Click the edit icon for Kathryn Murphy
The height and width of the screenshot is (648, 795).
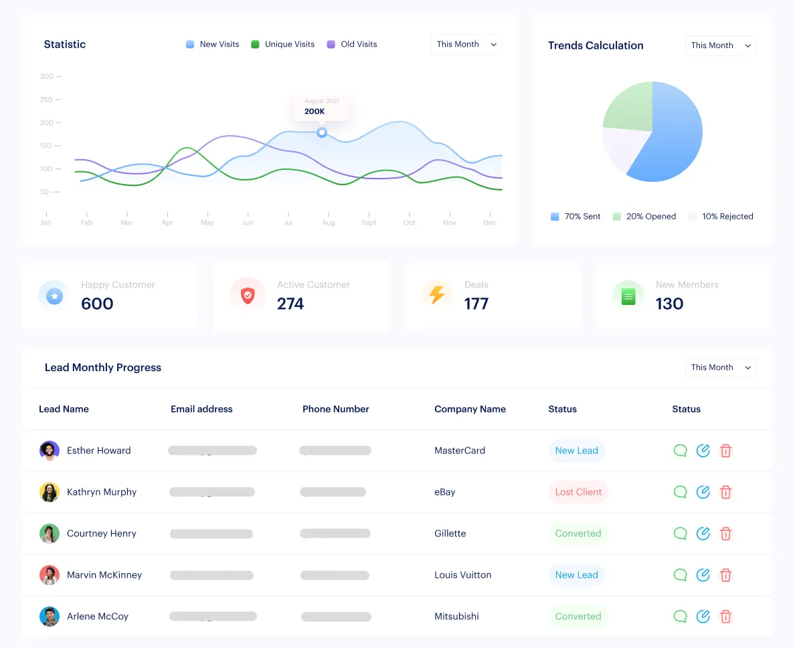703,492
